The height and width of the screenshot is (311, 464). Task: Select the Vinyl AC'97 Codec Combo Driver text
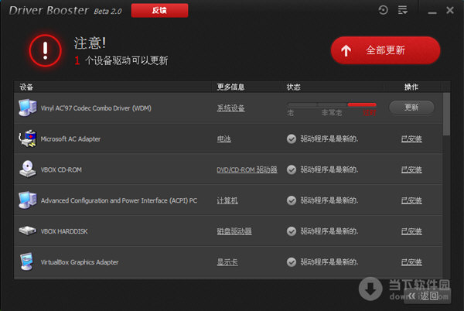click(x=96, y=108)
